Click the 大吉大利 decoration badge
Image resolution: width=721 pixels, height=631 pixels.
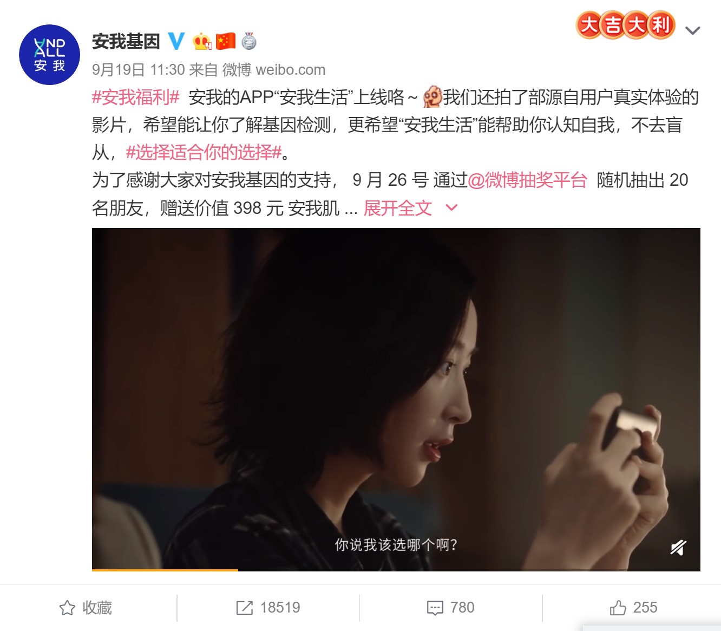point(625,25)
